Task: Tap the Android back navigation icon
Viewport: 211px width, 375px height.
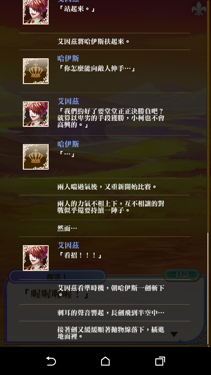Action: click(51, 361)
